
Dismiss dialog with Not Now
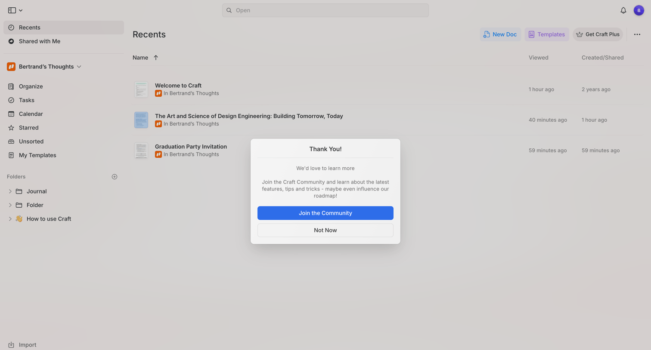(x=325, y=230)
